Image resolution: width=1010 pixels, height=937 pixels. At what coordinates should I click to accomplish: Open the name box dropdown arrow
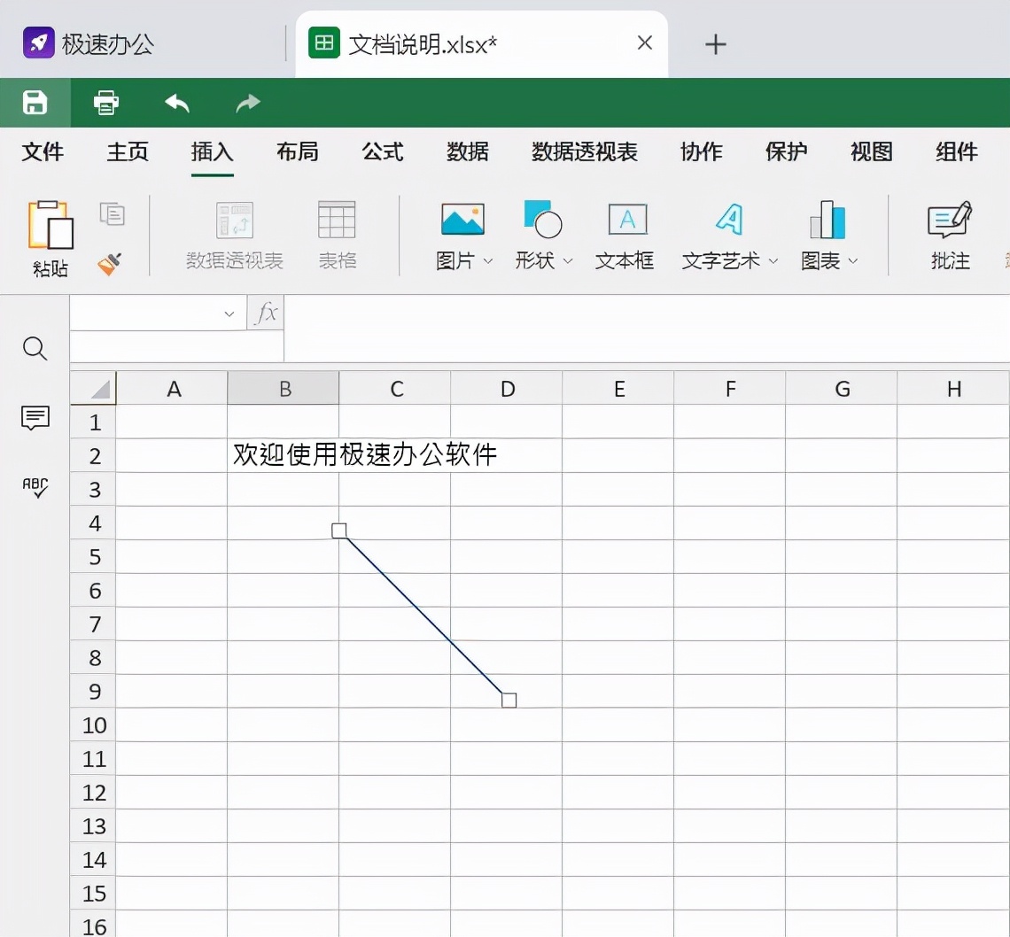coord(229,313)
